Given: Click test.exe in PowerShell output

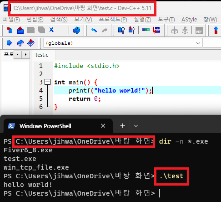Looking at the screenshot, I should [x=20, y=159].
